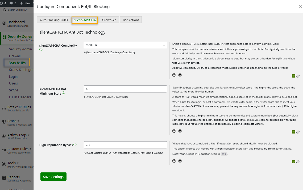Click the comments bubble icon in admin bar
The image size is (303, 190).
coord(11,3)
